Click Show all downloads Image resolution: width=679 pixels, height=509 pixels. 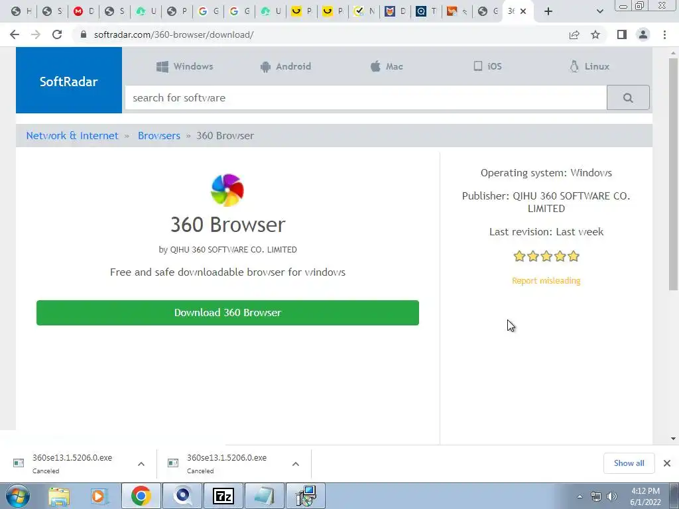[629, 463]
